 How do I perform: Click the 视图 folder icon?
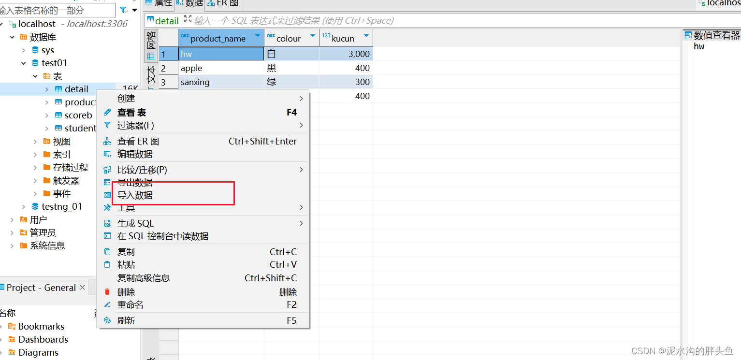point(47,142)
